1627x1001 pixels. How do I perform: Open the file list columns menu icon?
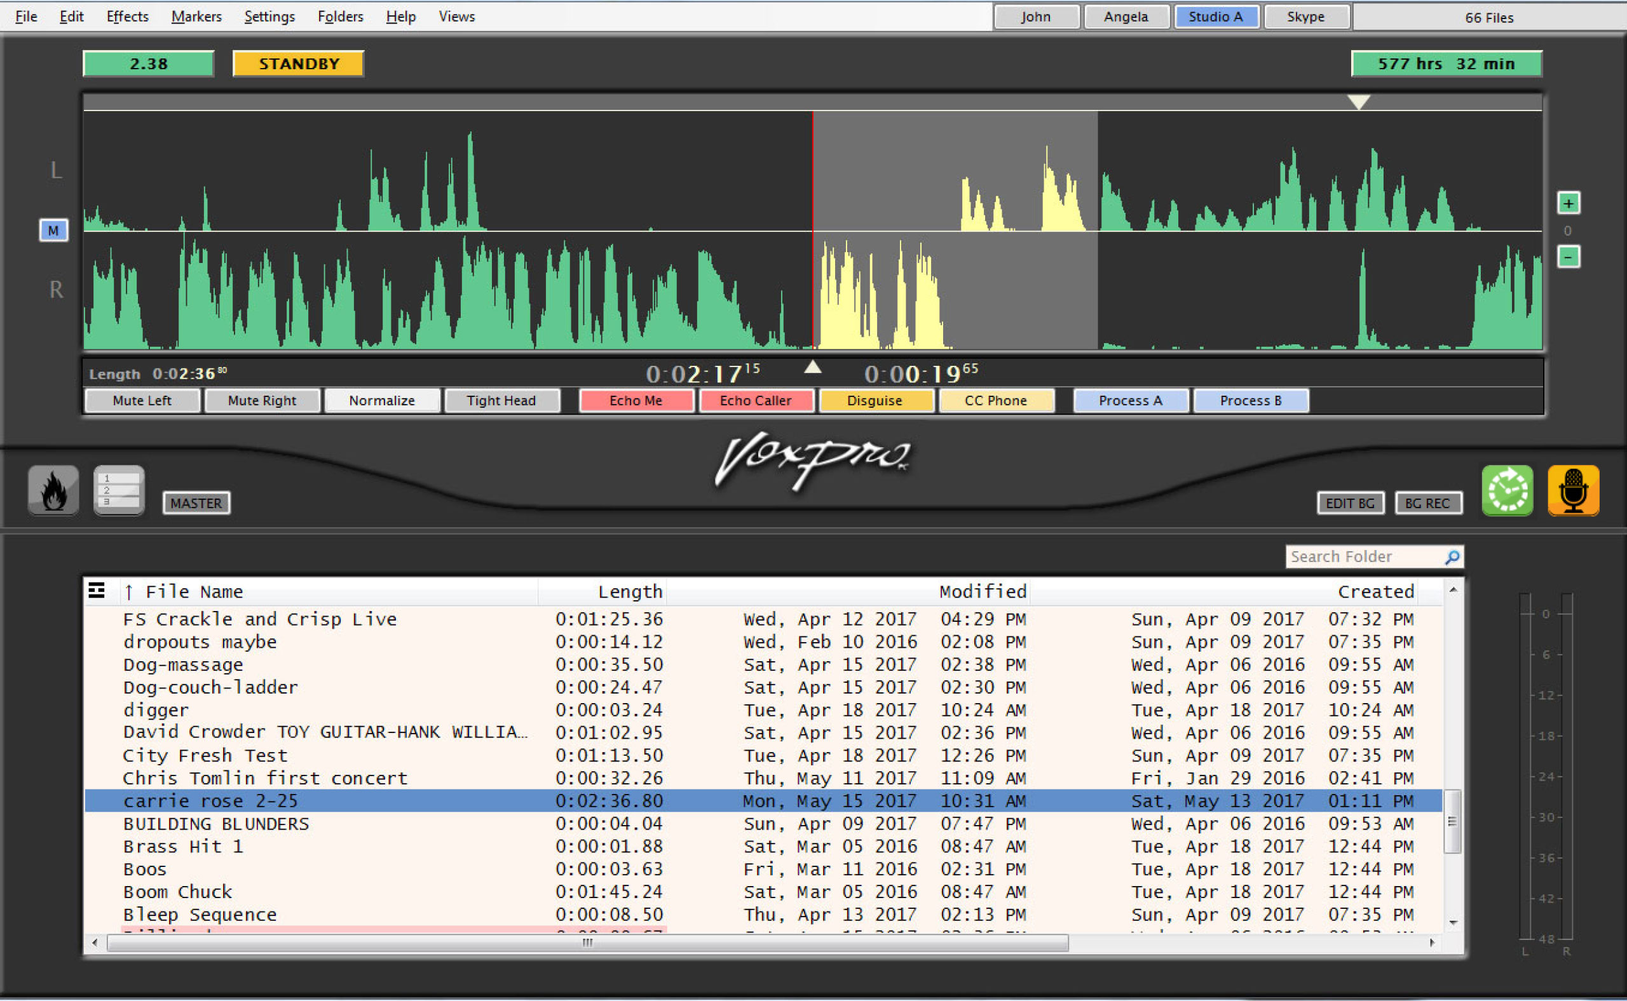tap(97, 590)
